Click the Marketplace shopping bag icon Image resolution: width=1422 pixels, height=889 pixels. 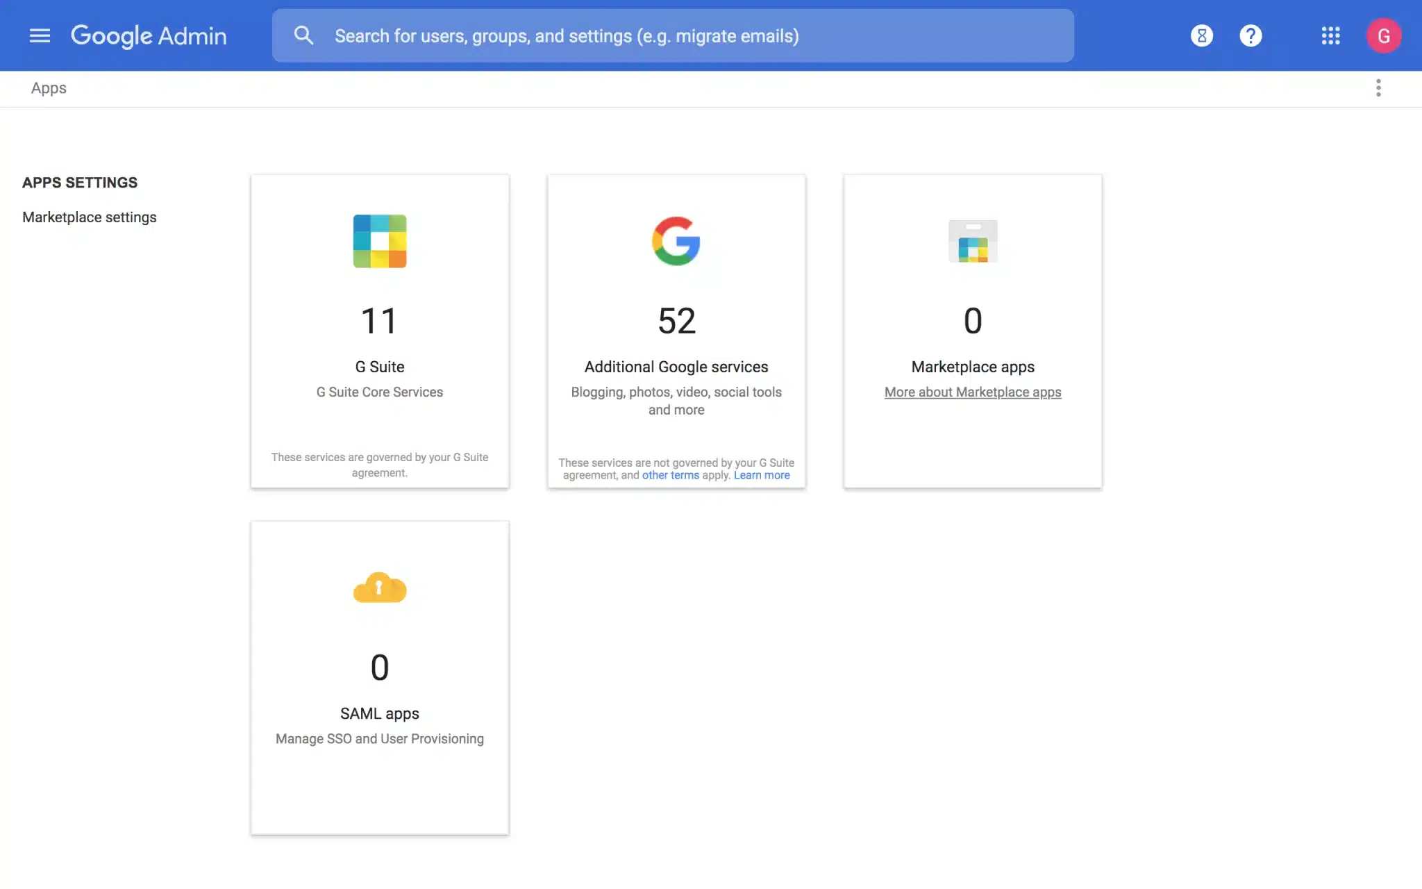click(973, 241)
